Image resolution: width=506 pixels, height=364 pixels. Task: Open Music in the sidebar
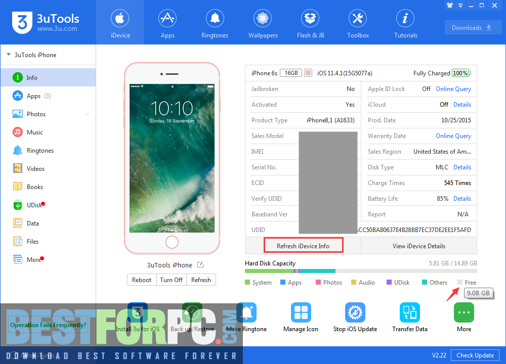click(x=48, y=132)
